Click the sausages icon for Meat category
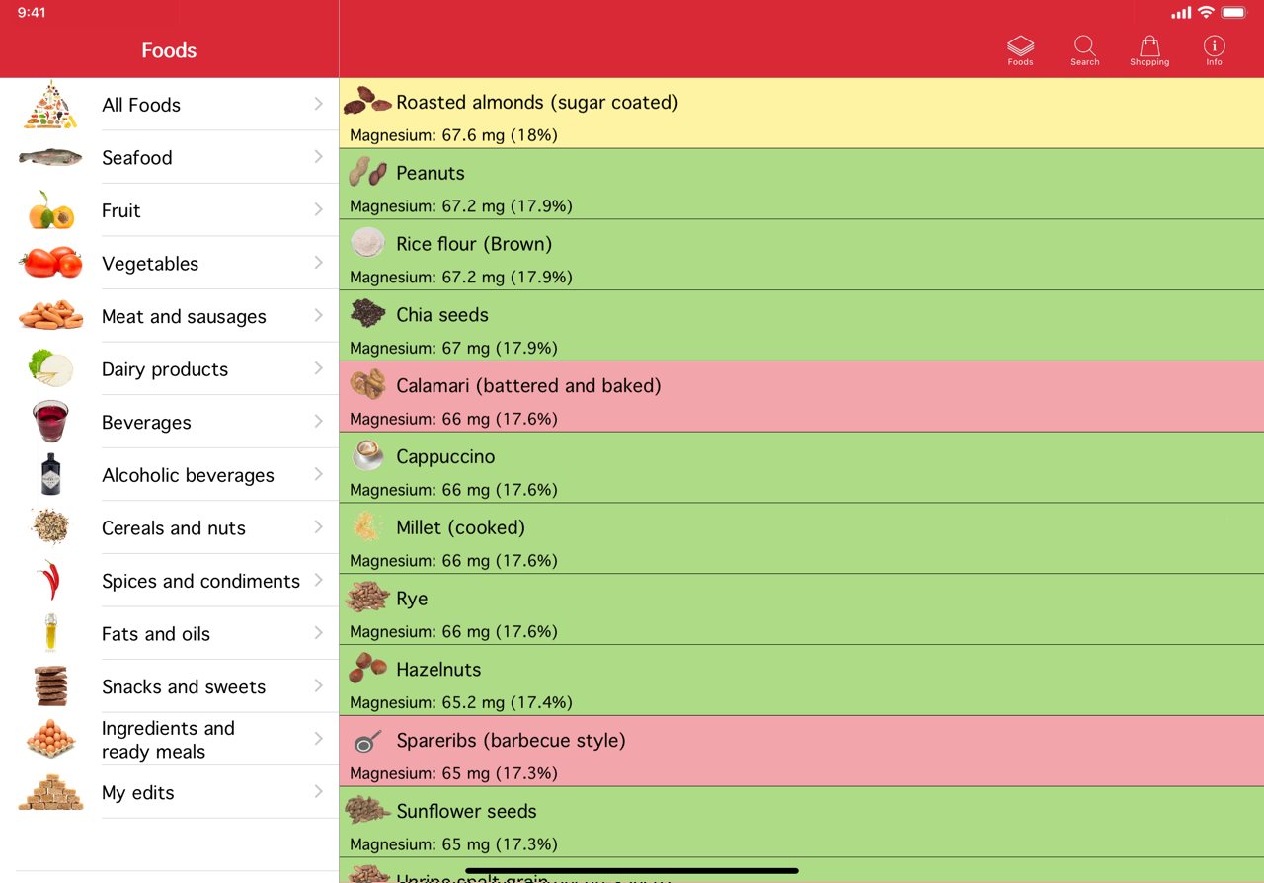Image resolution: width=1264 pixels, height=883 pixels. coord(50,316)
